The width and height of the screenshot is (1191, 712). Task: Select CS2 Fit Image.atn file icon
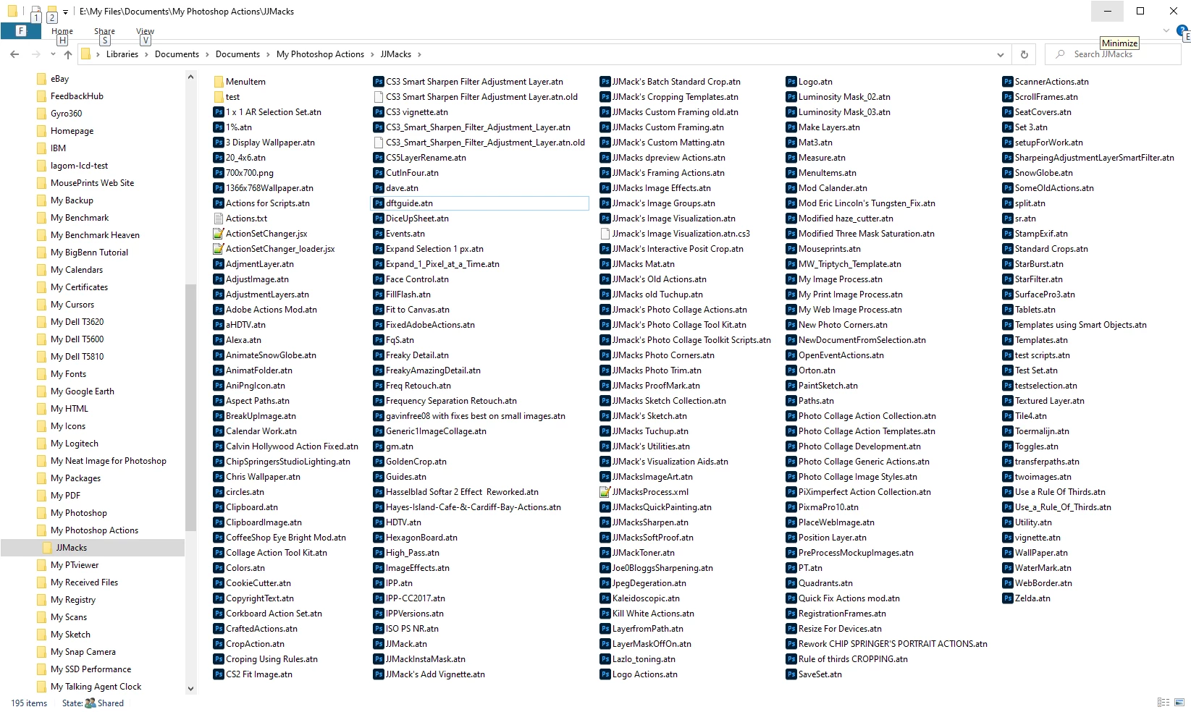[x=219, y=674]
